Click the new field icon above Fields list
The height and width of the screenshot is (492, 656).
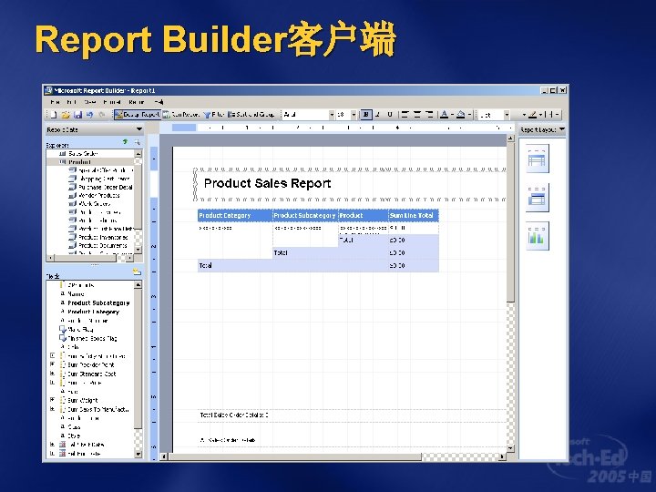point(137,272)
